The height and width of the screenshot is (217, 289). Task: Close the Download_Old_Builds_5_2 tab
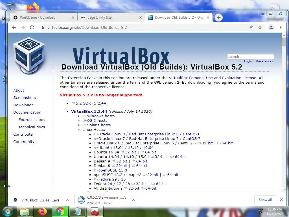click(x=208, y=18)
